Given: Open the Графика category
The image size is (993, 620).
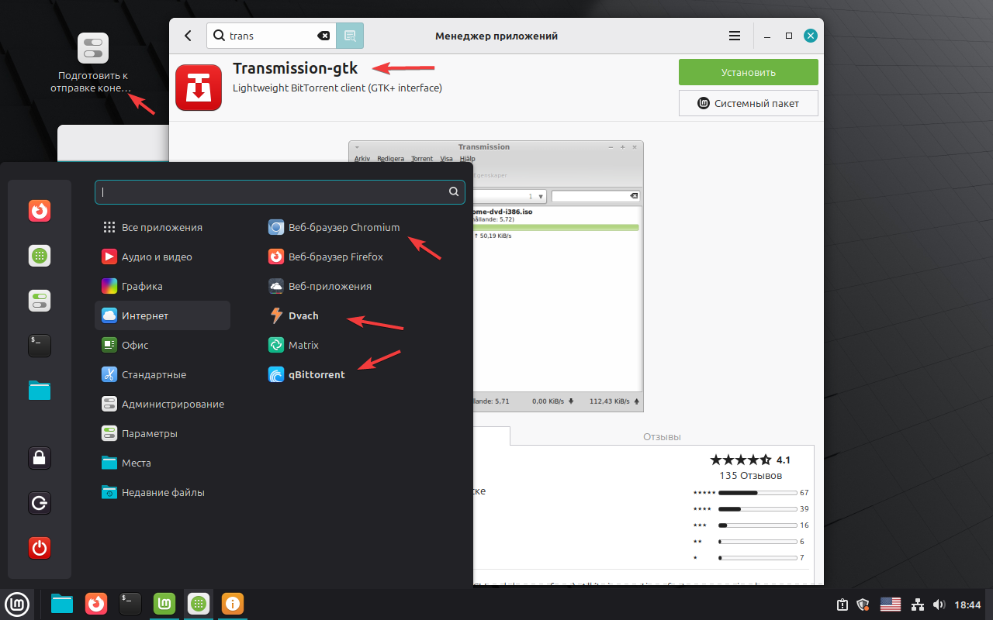Looking at the screenshot, I should pos(162,286).
